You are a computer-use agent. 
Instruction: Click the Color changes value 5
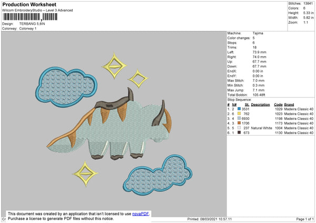click(x=253, y=38)
